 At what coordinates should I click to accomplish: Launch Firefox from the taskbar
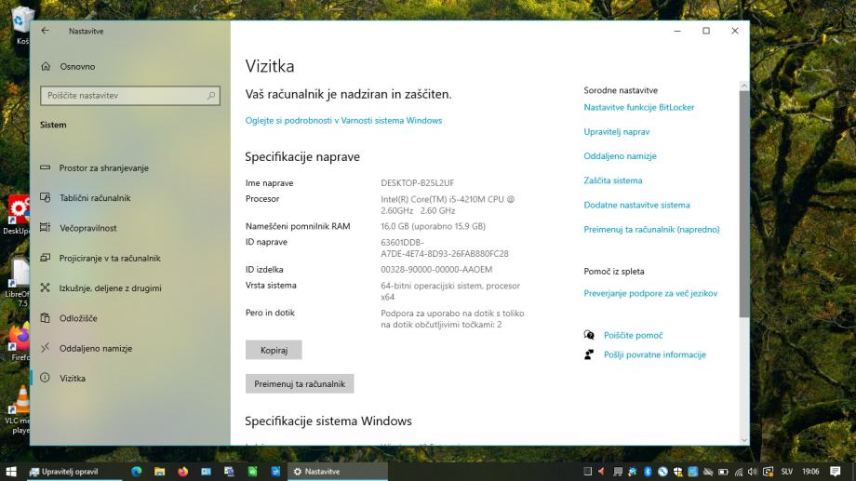[183, 472]
